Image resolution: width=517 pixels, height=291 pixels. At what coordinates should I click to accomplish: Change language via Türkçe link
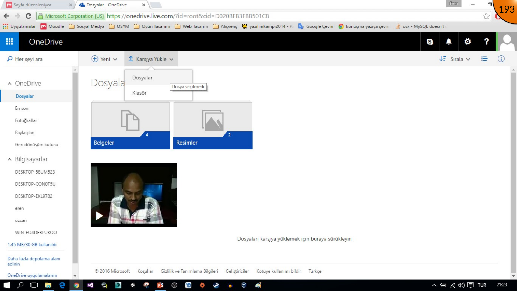315,271
